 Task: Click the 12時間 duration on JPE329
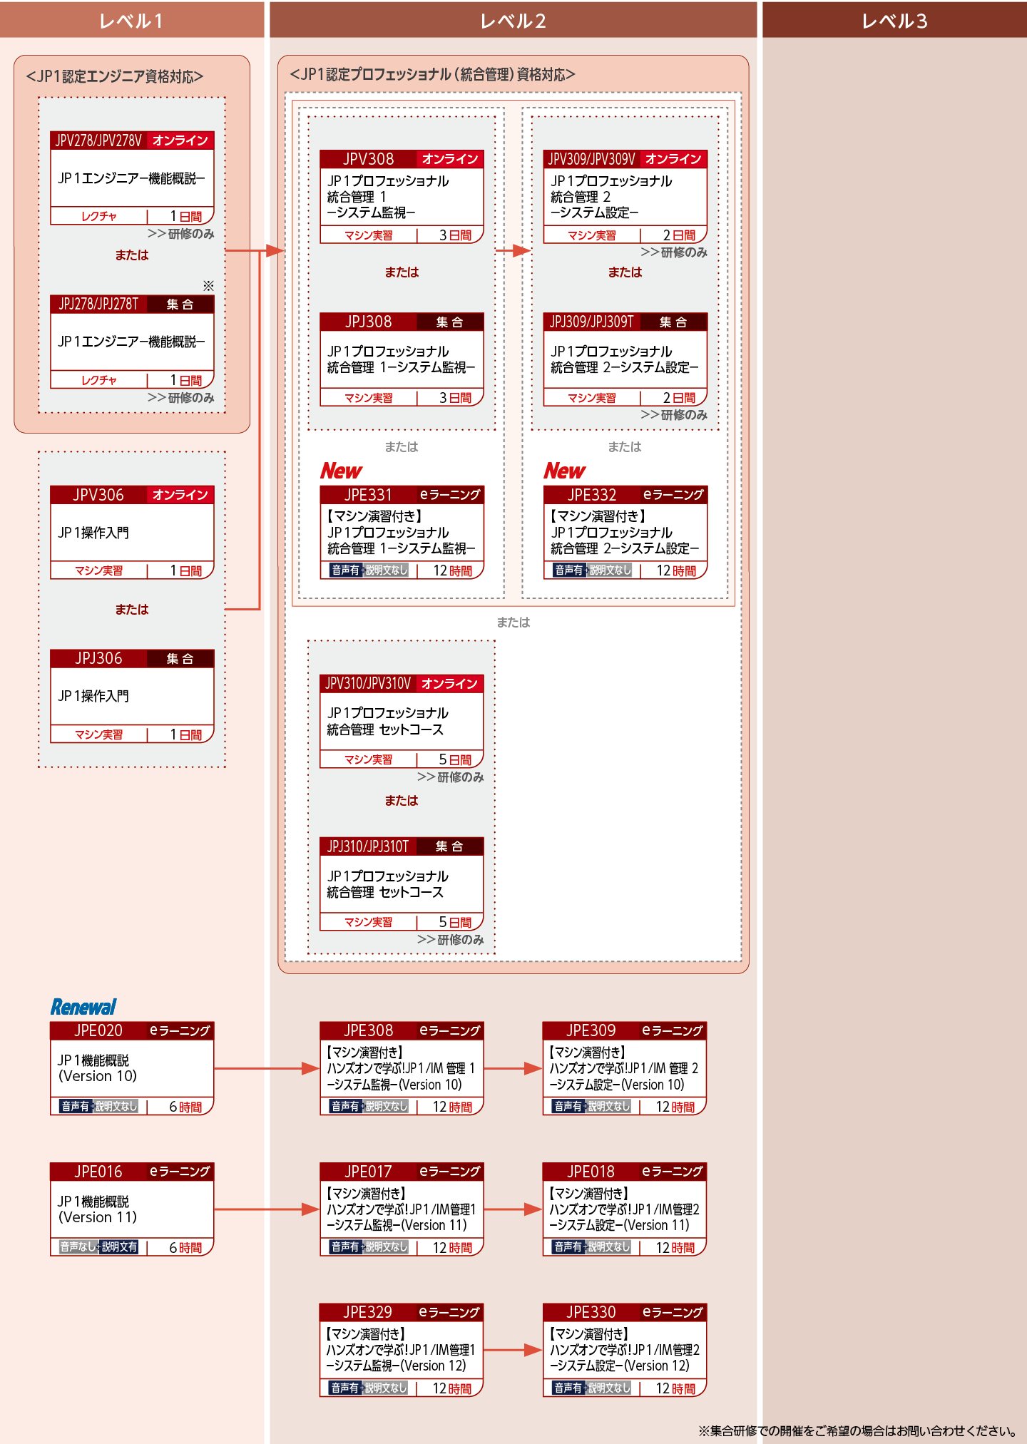[453, 1388]
